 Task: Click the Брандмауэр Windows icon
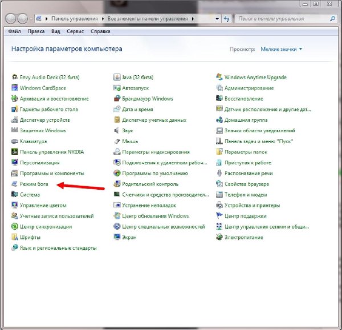tap(117, 99)
